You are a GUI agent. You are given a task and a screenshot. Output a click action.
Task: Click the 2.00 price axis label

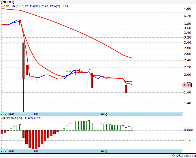tap(188, 75)
